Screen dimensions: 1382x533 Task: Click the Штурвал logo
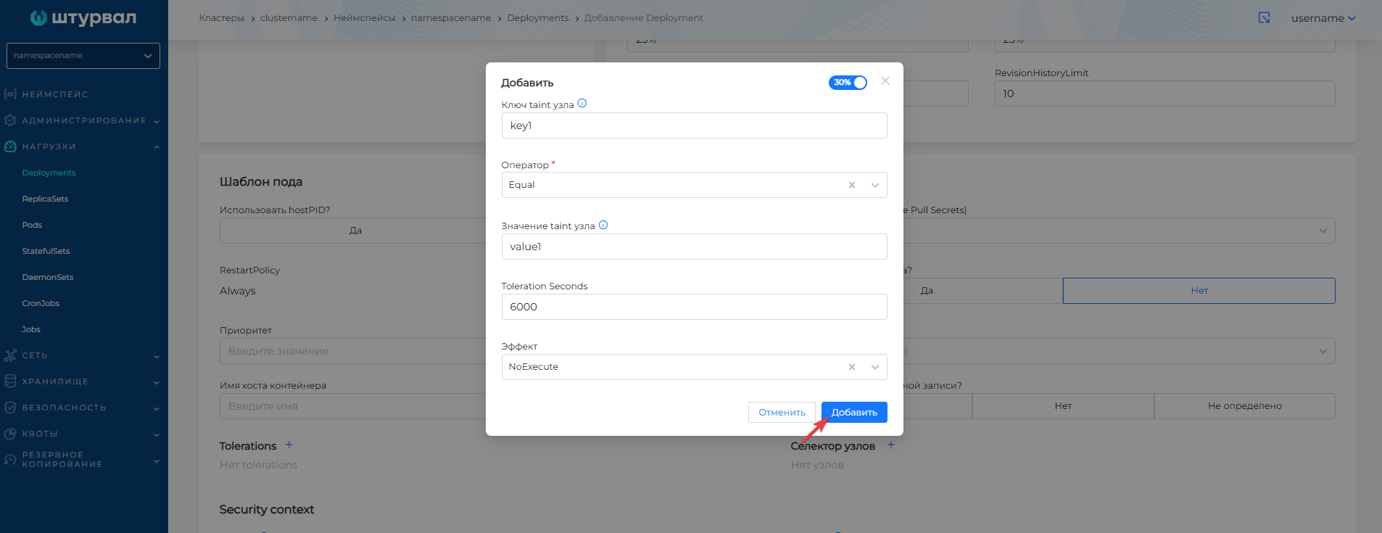tap(83, 18)
